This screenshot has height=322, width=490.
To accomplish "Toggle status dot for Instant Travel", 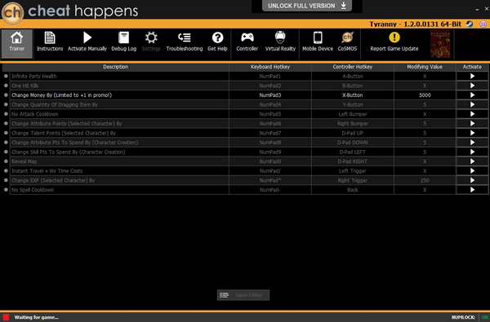I will pos(6,170).
